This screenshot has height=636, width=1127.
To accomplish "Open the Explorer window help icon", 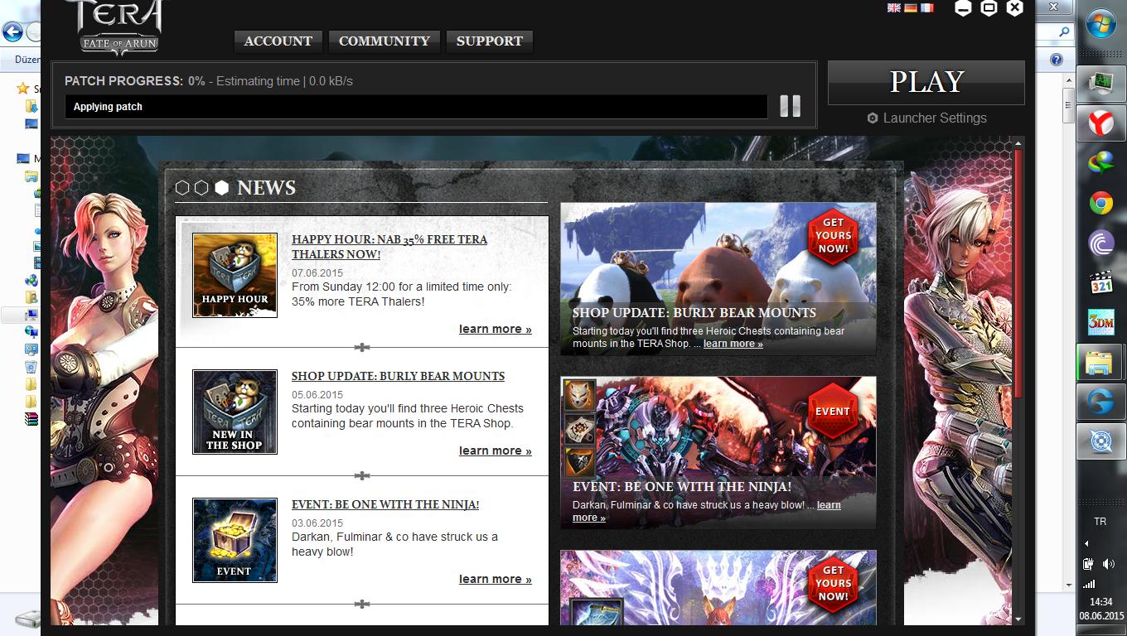I will tap(1057, 60).
